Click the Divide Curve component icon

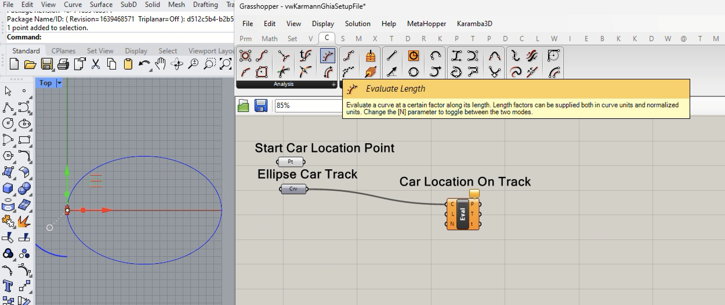coord(349,56)
